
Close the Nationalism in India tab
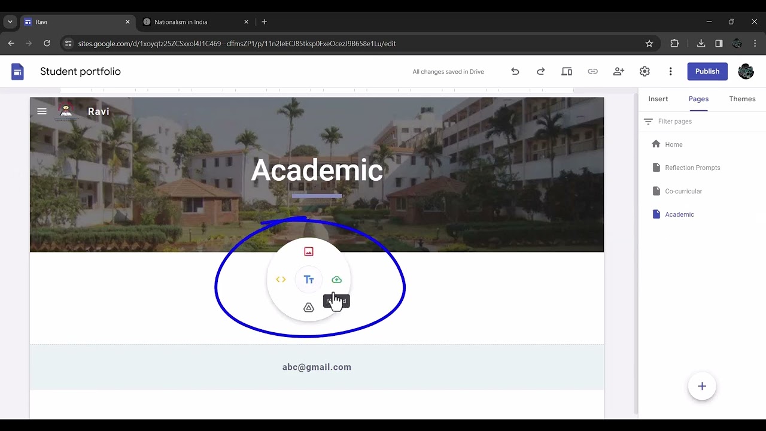pyautogui.click(x=246, y=22)
